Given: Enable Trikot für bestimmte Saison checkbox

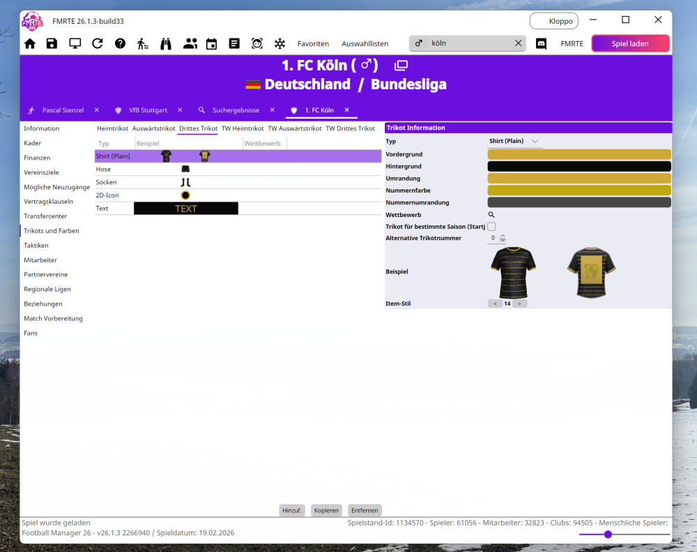Looking at the screenshot, I should coord(491,227).
